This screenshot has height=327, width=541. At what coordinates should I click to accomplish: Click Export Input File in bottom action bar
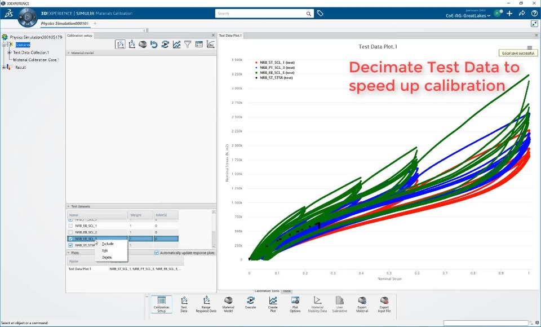click(384, 304)
